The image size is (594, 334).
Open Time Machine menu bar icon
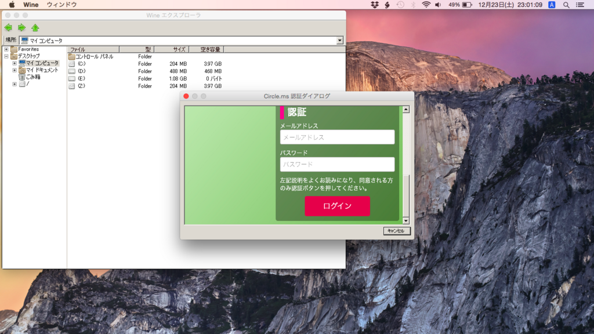tap(400, 5)
